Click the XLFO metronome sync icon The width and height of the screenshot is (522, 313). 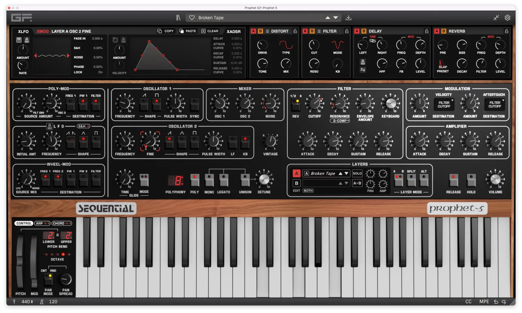pyautogui.click(x=27, y=40)
